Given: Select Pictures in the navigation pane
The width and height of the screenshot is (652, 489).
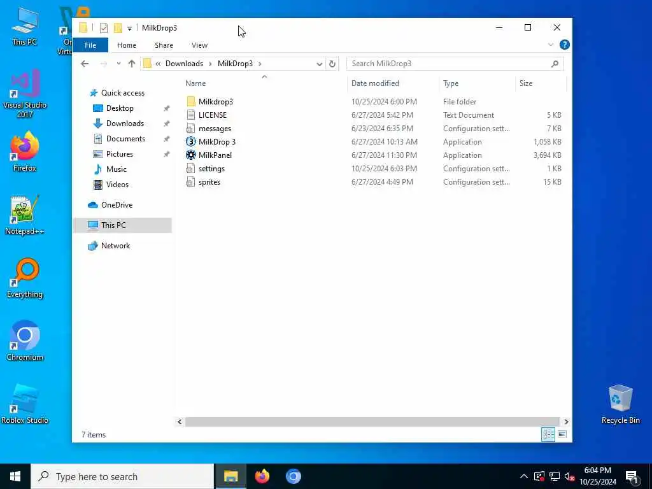Looking at the screenshot, I should click(x=119, y=154).
